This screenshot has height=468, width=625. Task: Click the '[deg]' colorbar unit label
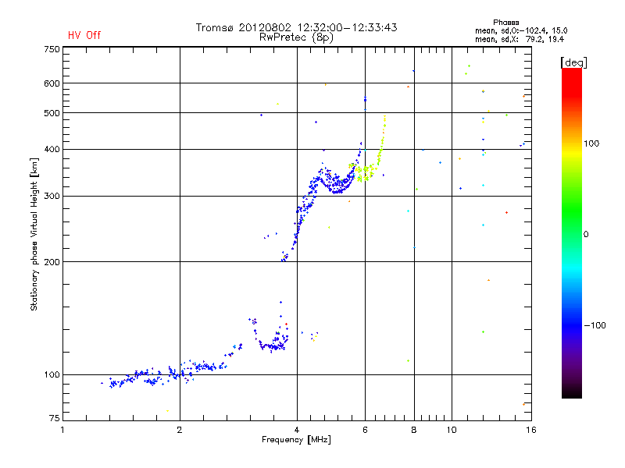(573, 62)
